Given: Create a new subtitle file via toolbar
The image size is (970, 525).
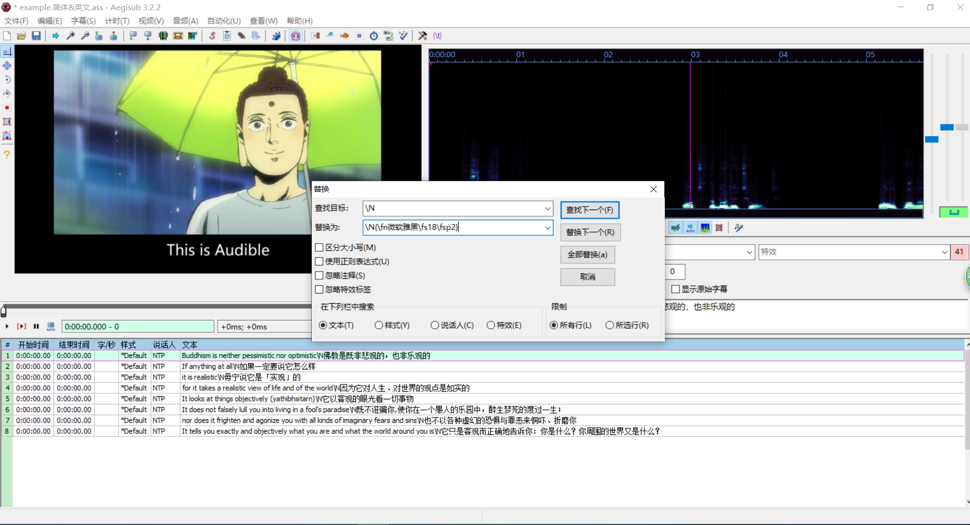Looking at the screenshot, I should [x=7, y=36].
